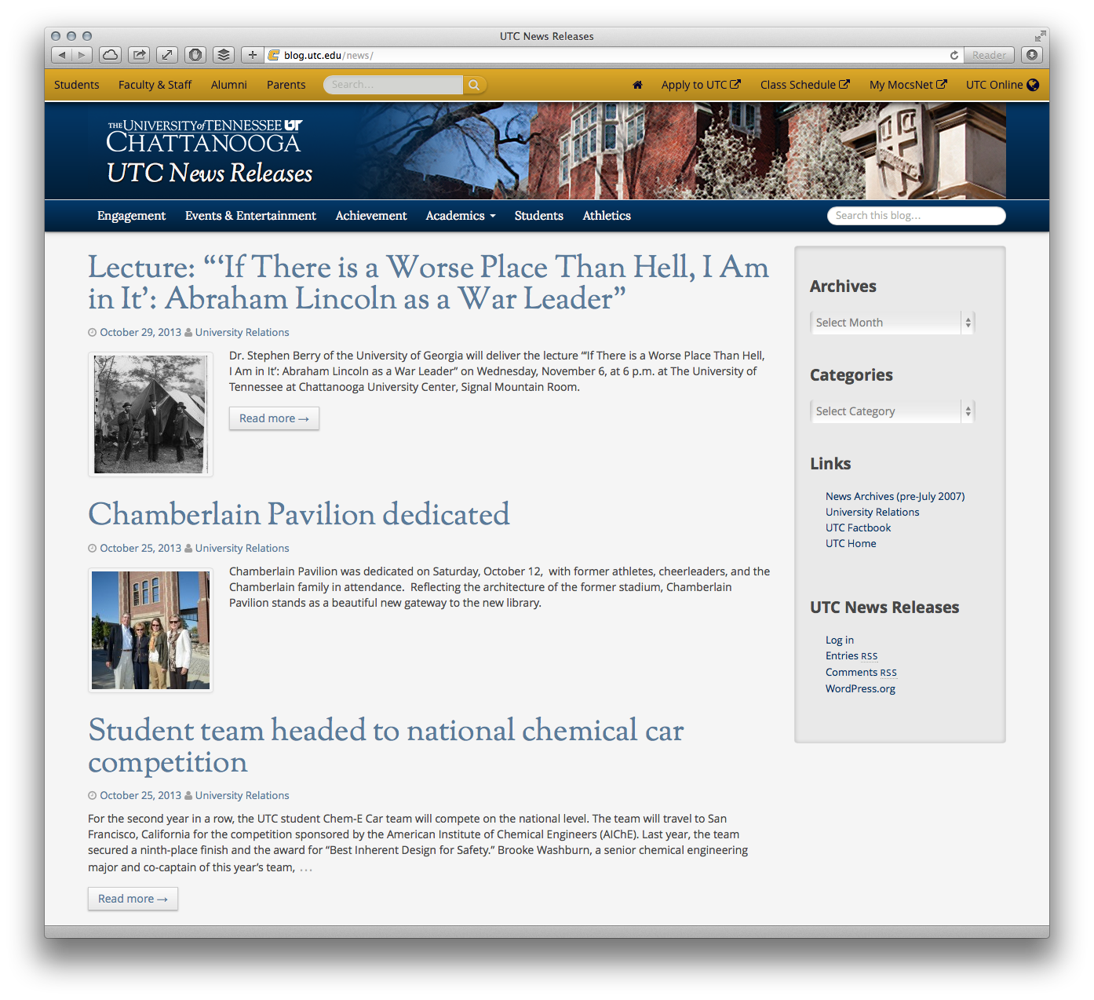Image resolution: width=1094 pixels, height=1000 pixels.
Task: Click Read more under Lincoln lecture
Action: coord(274,418)
